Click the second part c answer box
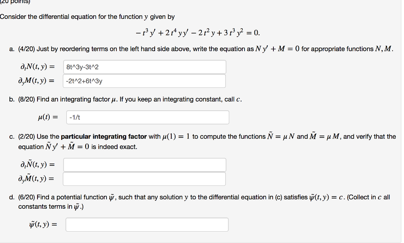The height and width of the screenshot is (243, 404). (144, 178)
